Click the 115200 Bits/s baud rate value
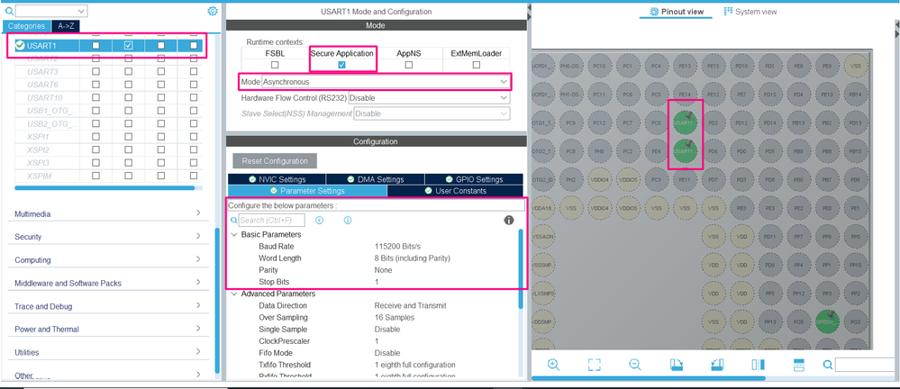This screenshot has height=389, width=900. pyautogui.click(x=398, y=246)
